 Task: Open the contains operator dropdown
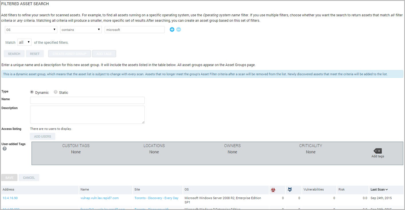pos(81,29)
